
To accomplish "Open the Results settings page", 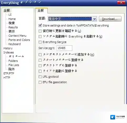I will click(13, 27).
